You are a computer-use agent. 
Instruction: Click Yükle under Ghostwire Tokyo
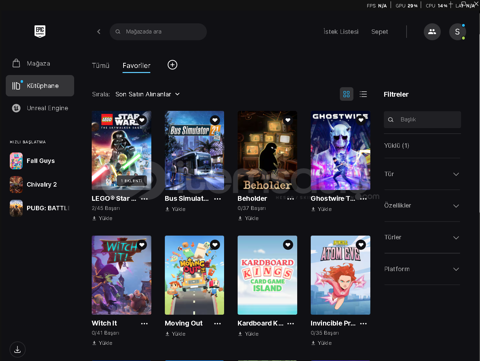click(321, 209)
